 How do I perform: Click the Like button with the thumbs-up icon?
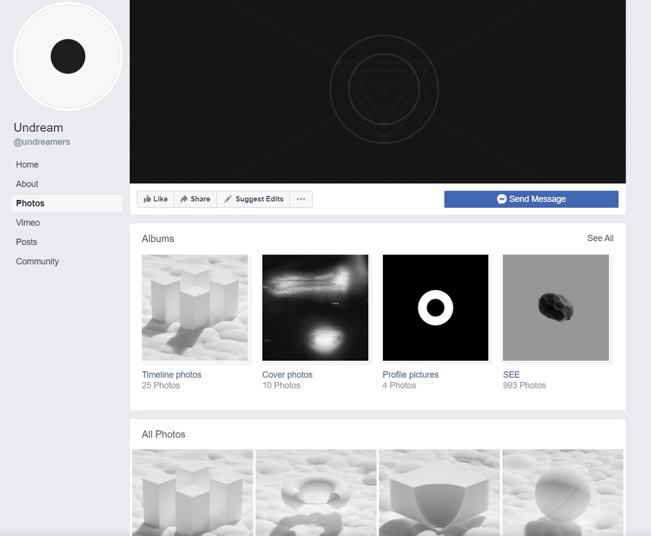[155, 199]
